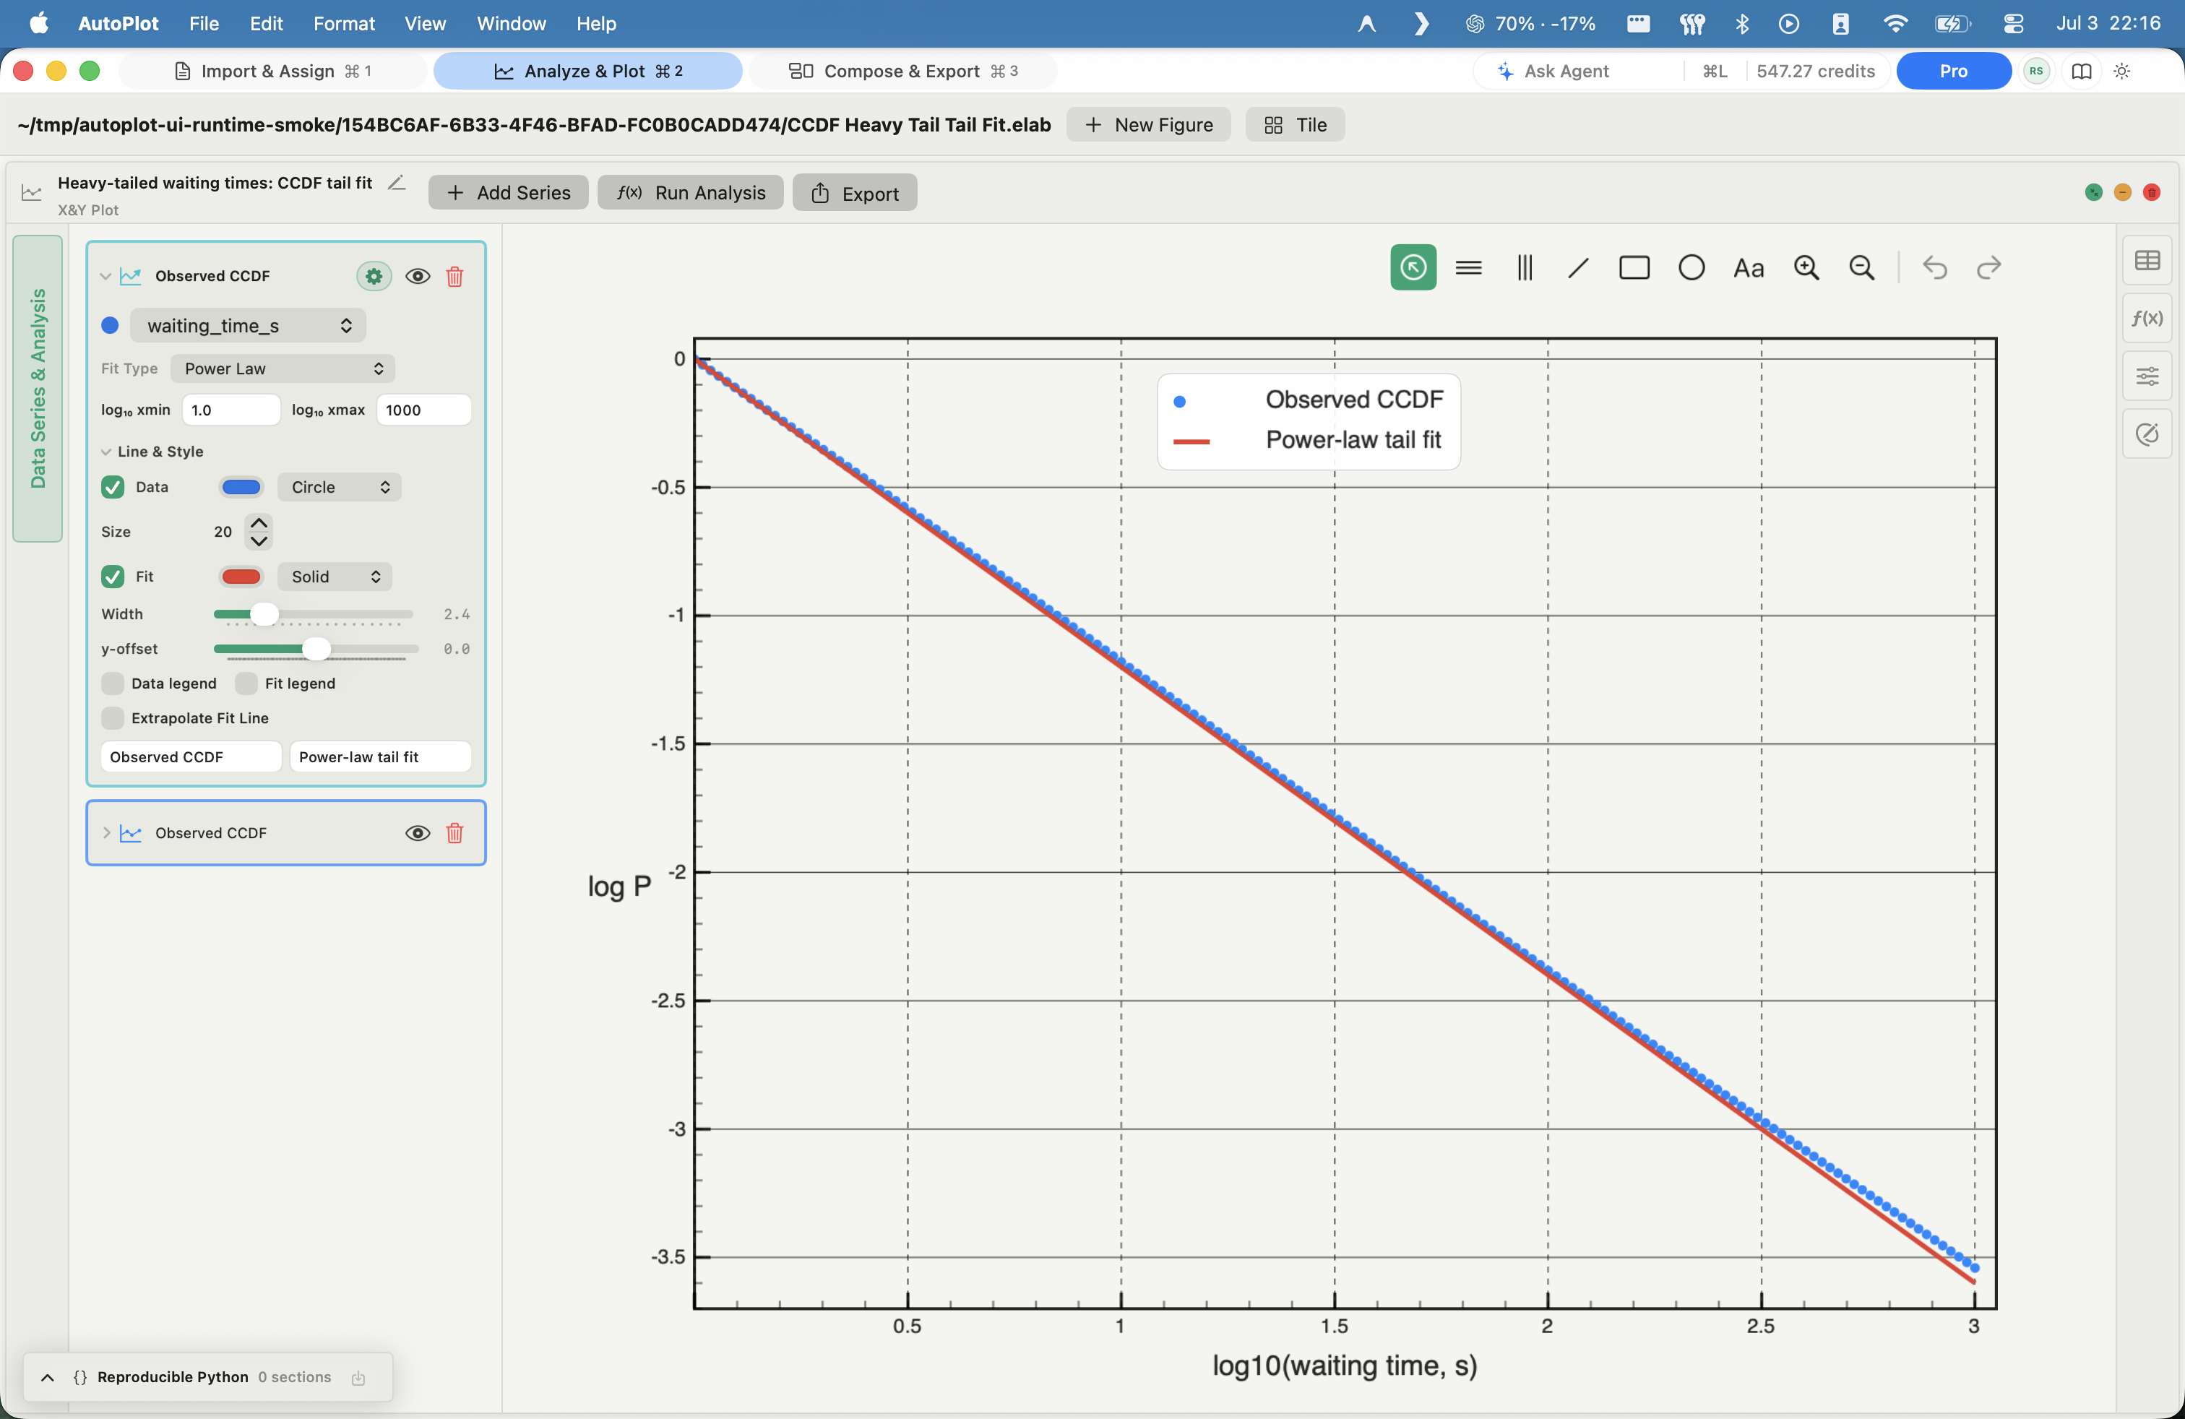Select the pointer cursor tool in plot toolbar
The image size is (2185, 1419).
point(1413,267)
